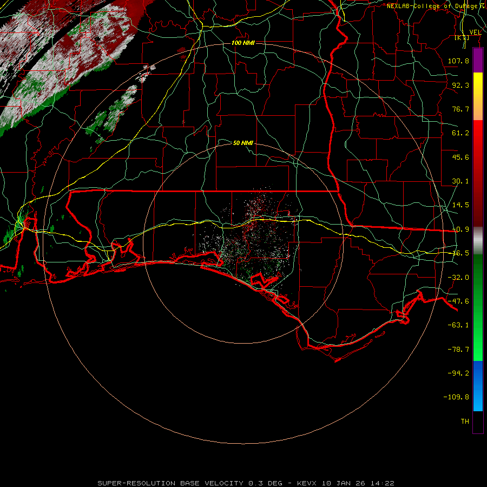The width and height of the screenshot is (487, 487).
Task: Click the 92.3 value on velocity scale
Action: tap(460, 85)
